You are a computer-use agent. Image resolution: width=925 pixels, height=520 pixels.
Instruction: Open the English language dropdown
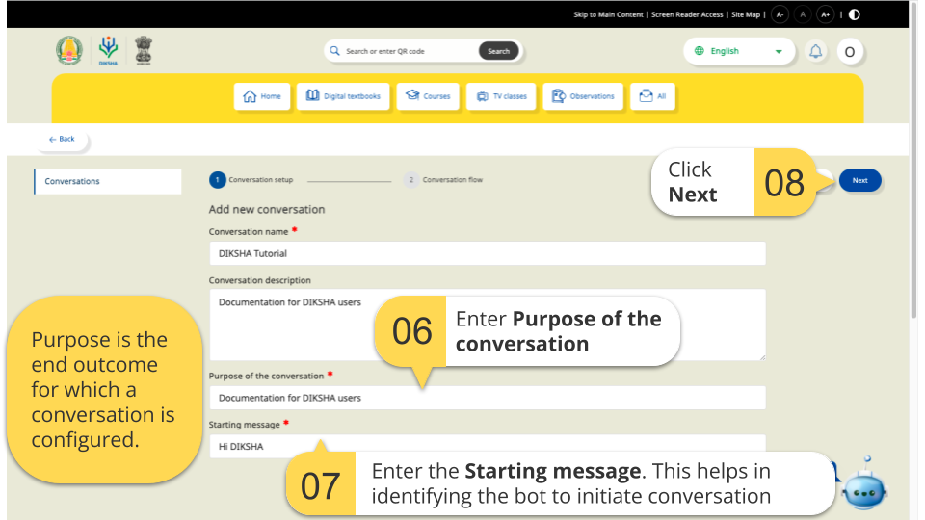click(739, 51)
